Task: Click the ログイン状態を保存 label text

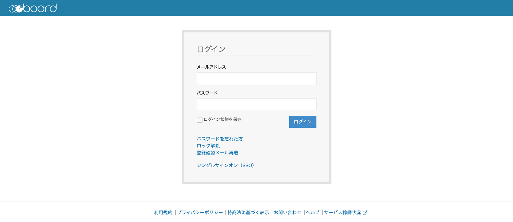Action: click(x=223, y=120)
